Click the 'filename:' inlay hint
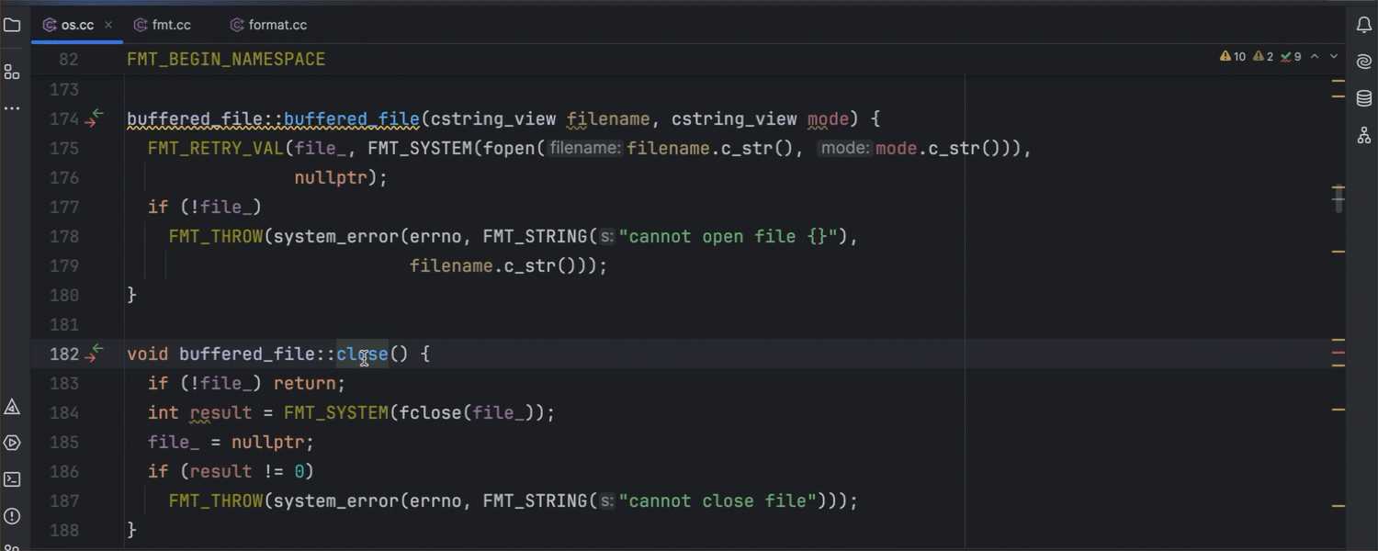This screenshot has height=551, width=1378. click(x=585, y=148)
